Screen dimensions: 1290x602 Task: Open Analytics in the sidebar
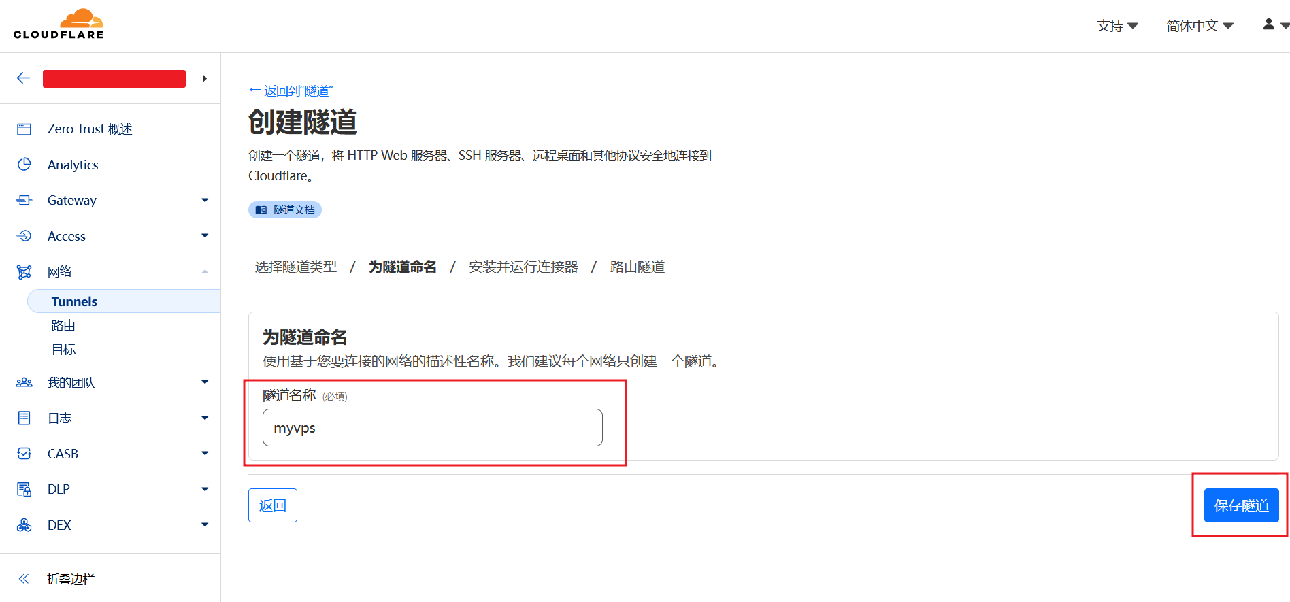pyautogui.click(x=73, y=165)
